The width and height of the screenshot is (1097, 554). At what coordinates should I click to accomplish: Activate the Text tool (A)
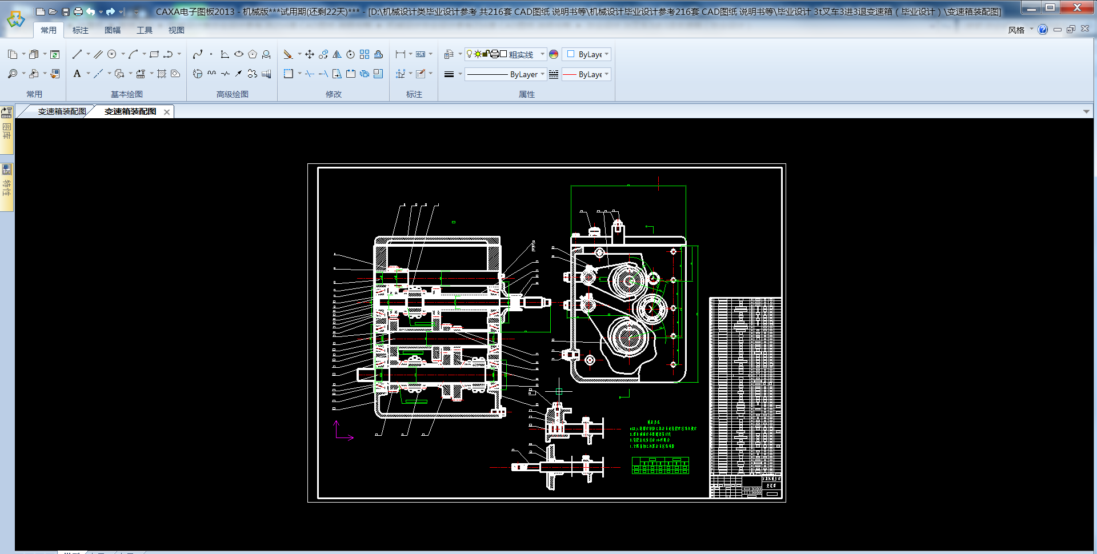pos(77,74)
